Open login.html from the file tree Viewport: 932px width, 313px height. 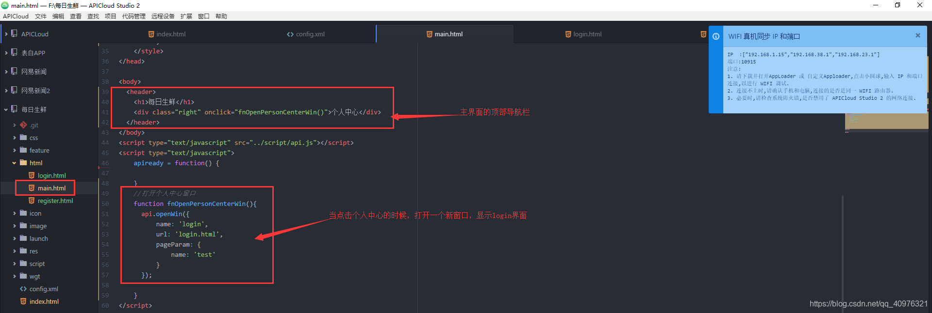coord(51,175)
